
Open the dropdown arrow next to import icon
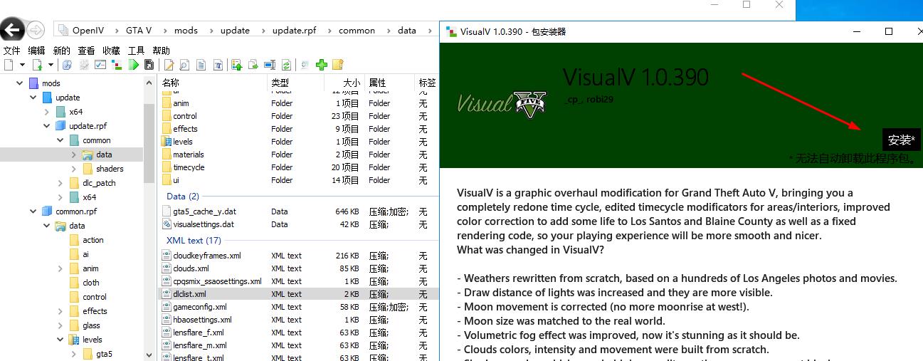(51, 65)
